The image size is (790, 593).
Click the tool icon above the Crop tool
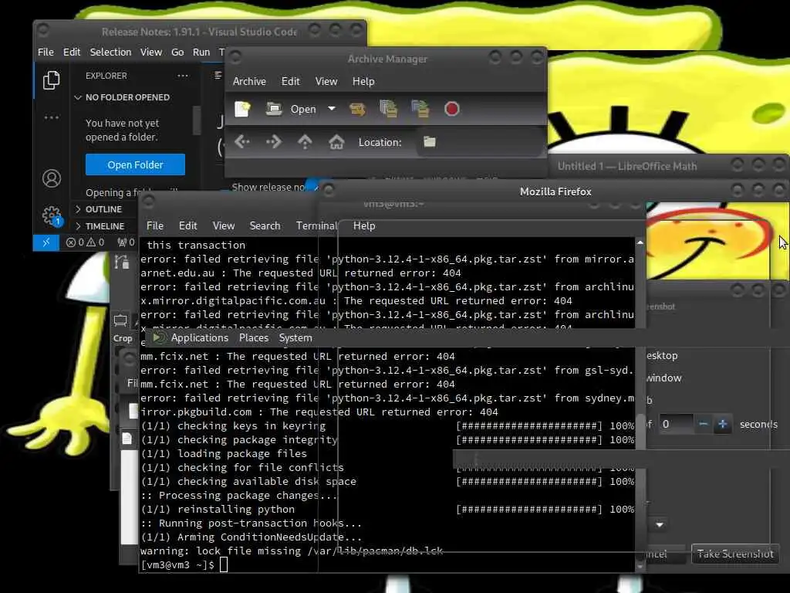point(121,262)
